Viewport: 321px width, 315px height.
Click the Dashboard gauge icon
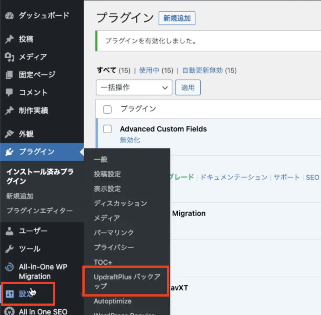(x=10, y=15)
